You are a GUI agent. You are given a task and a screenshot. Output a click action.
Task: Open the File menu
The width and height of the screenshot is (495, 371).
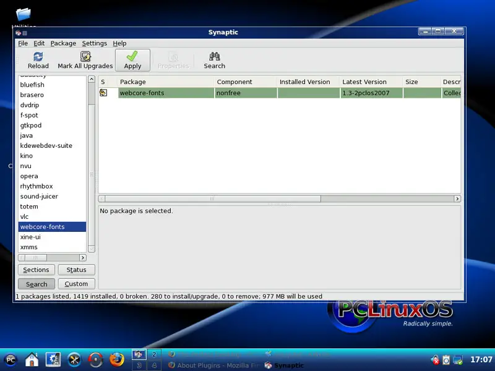point(23,43)
